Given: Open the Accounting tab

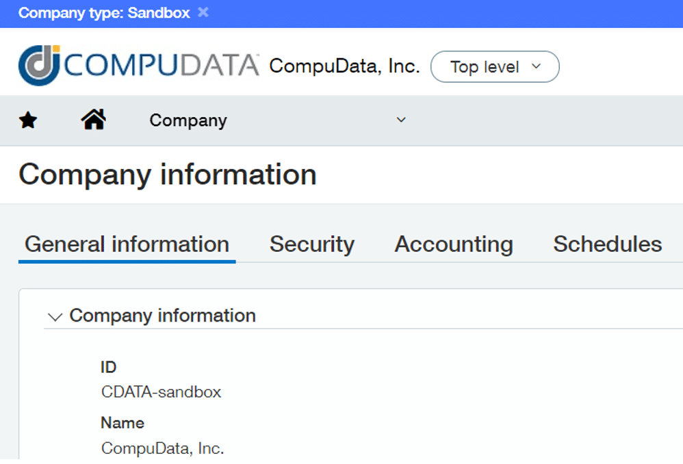Looking at the screenshot, I should click(x=454, y=244).
